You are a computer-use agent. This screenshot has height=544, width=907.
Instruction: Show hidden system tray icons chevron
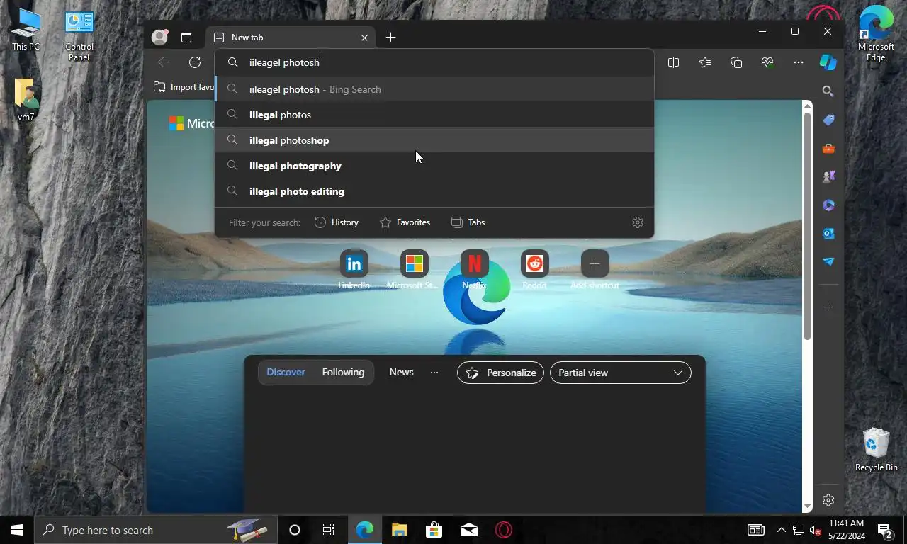[782, 530]
